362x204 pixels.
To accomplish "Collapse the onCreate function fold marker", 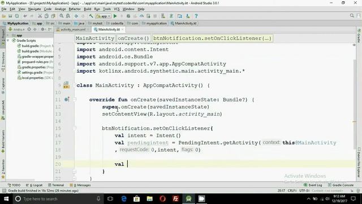I will (x=75, y=100).
